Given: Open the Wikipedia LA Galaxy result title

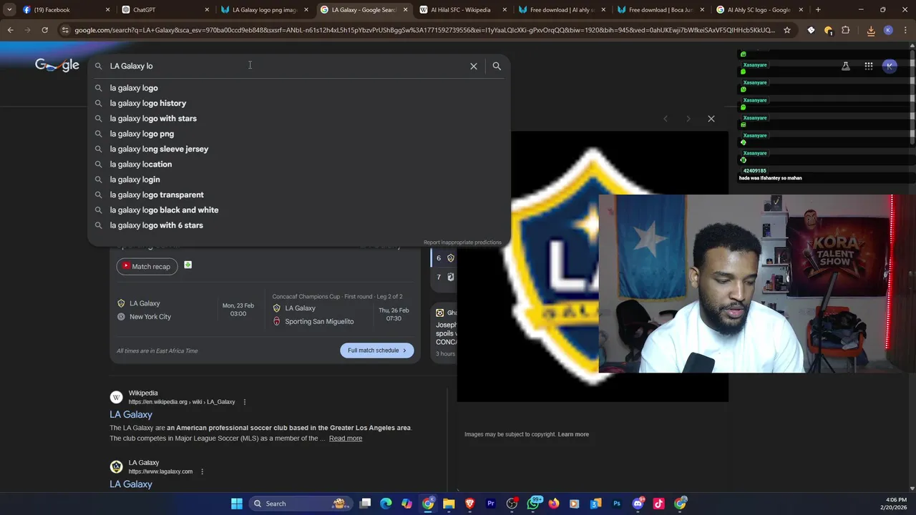Looking at the screenshot, I should pyautogui.click(x=131, y=415).
